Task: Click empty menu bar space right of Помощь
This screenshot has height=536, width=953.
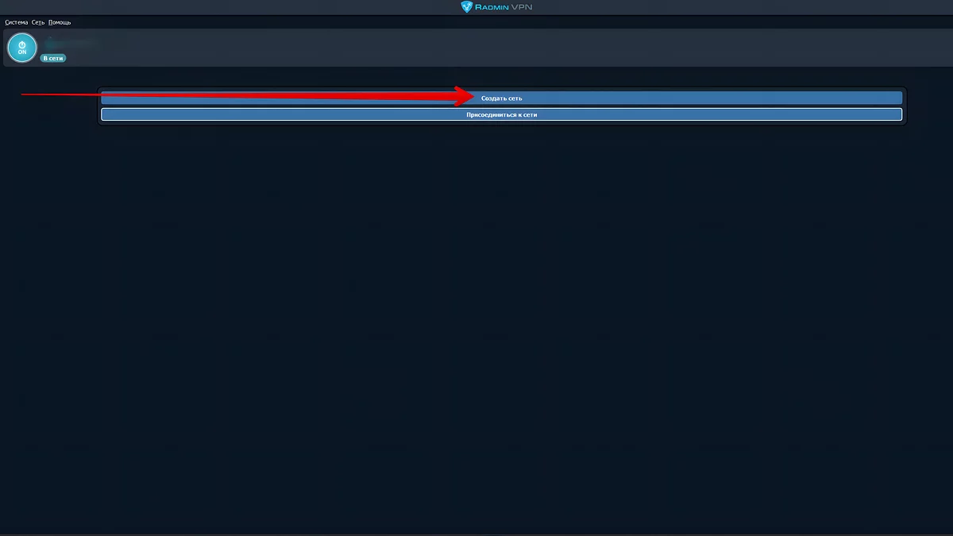Action: coord(476,22)
